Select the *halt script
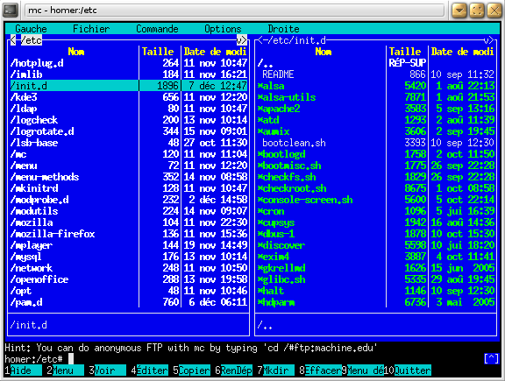This screenshot has height=381, width=505. [376, 291]
